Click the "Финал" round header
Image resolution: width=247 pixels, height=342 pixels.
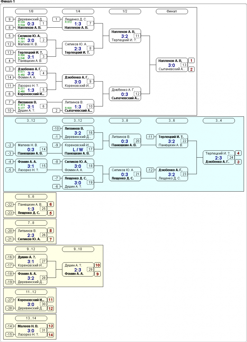(172, 11)
